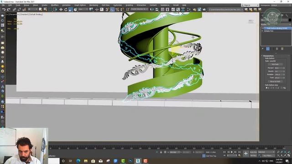Click the Select by Name icon
This screenshot has width=292, height=164.
pos(45,9)
